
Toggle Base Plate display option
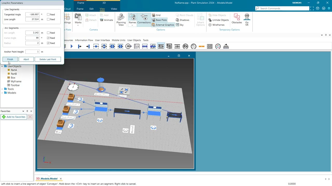tap(159, 20)
